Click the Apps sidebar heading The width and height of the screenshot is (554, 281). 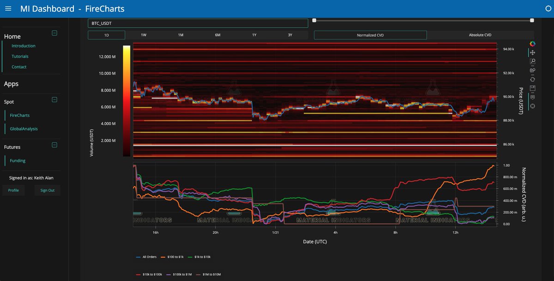(x=11, y=84)
